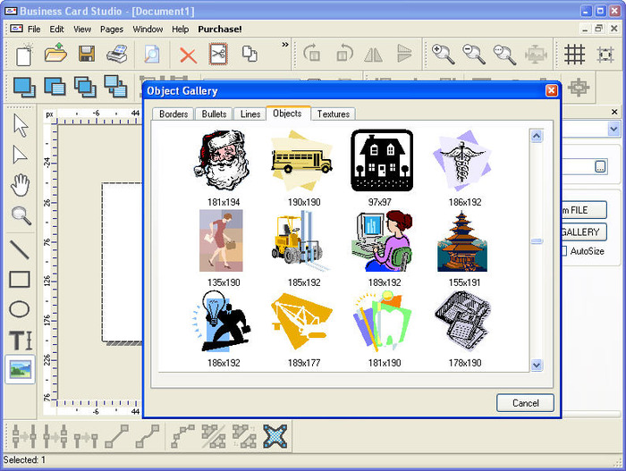Zoom out with the minus magnifier icon

click(x=474, y=55)
